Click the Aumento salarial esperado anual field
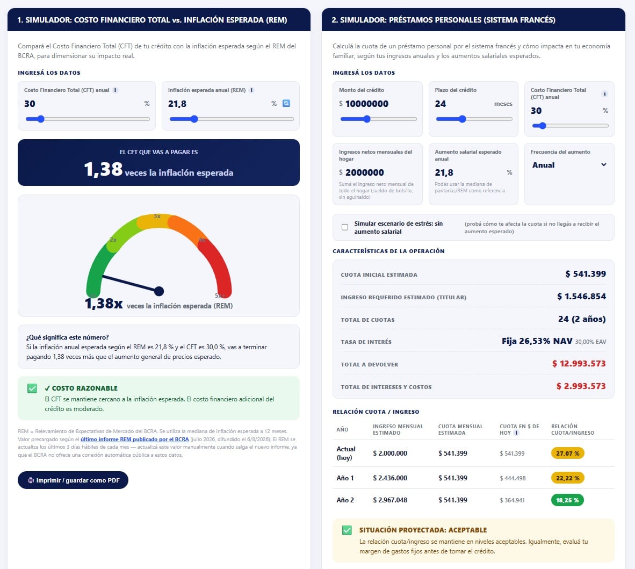 pyautogui.click(x=469, y=172)
